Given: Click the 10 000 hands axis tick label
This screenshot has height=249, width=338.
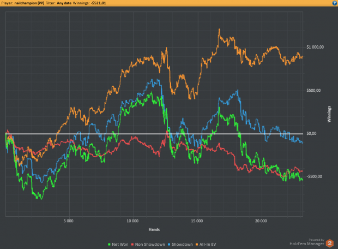Looking at the screenshot, I should (132, 221).
